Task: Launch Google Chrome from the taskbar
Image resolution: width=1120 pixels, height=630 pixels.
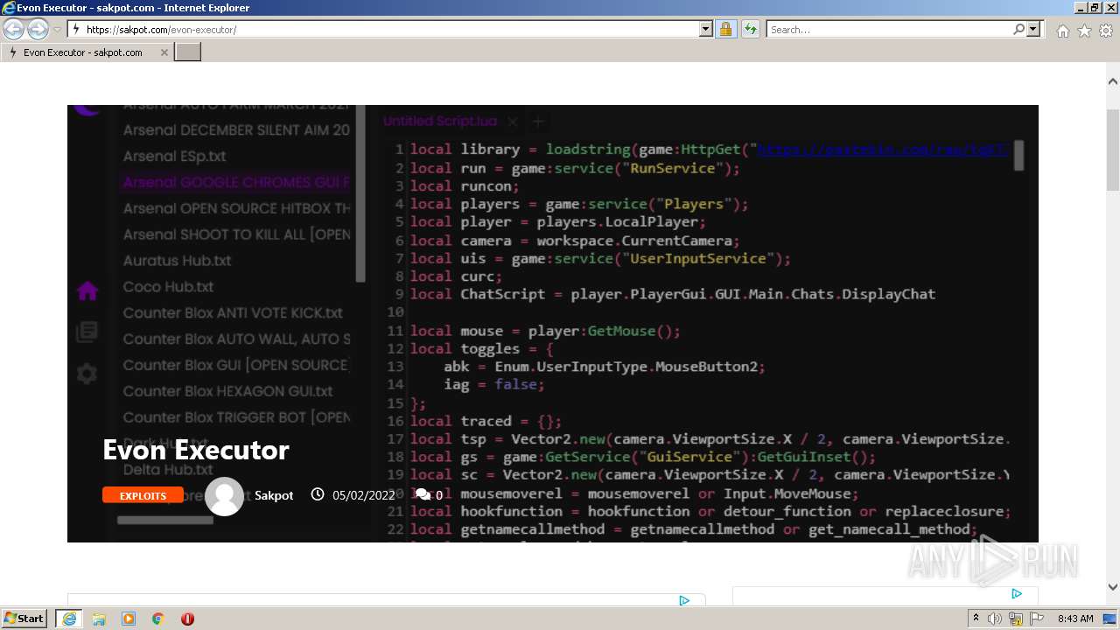Action: point(158,619)
